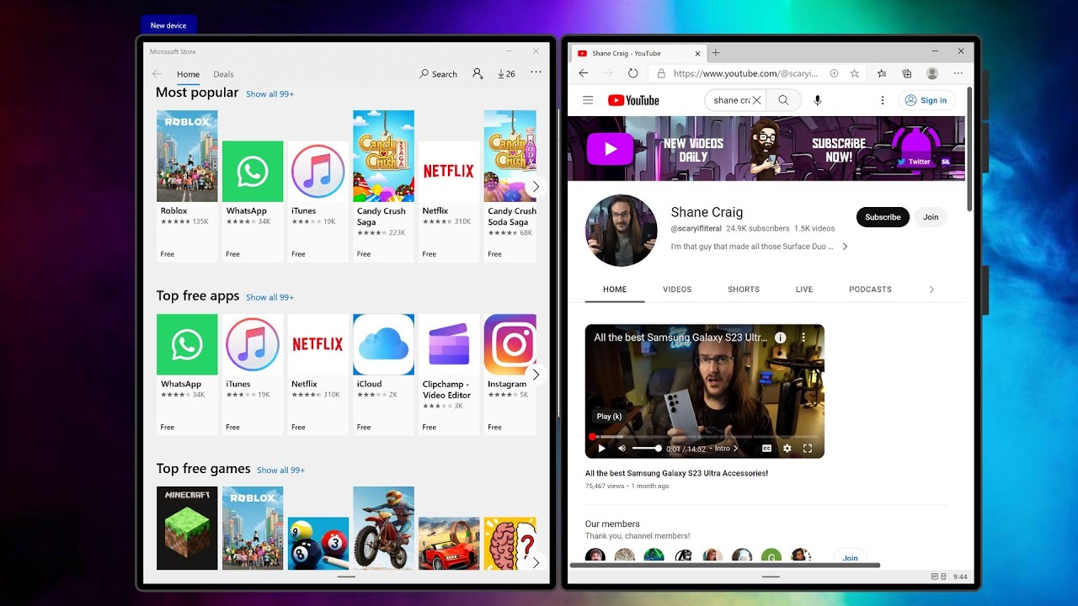Expand channel description arrow

coord(845,247)
